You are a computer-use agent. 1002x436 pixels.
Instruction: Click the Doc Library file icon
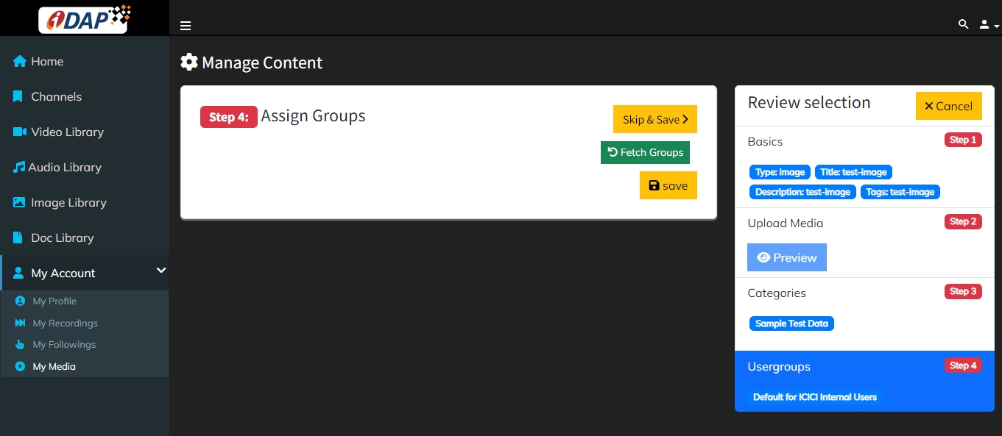pos(19,237)
